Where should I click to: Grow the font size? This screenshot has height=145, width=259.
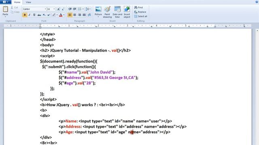tap(58, 9)
